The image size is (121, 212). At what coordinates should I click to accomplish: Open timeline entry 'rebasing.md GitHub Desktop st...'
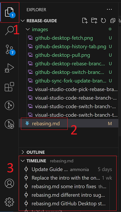69,204
